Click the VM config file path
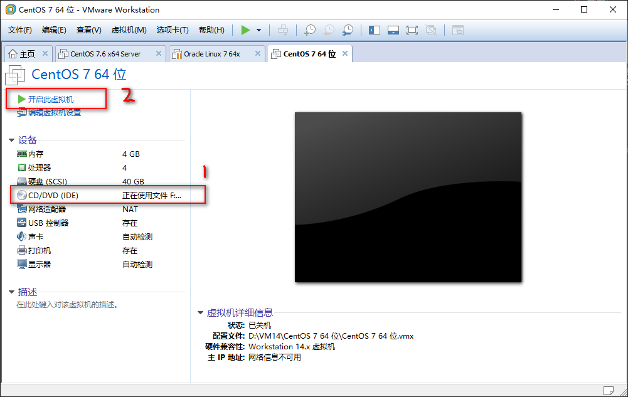Screen dimensions: 628x397 [331, 336]
